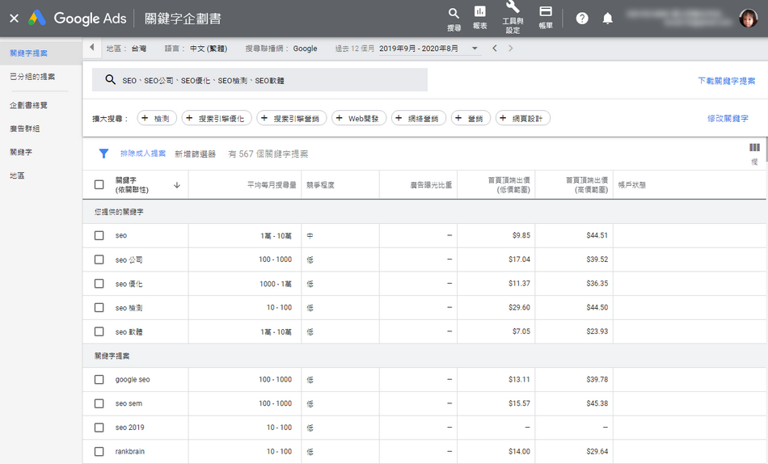Click 下載關鍵字提案 download link
The height and width of the screenshot is (464, 768).
point(727,81)
